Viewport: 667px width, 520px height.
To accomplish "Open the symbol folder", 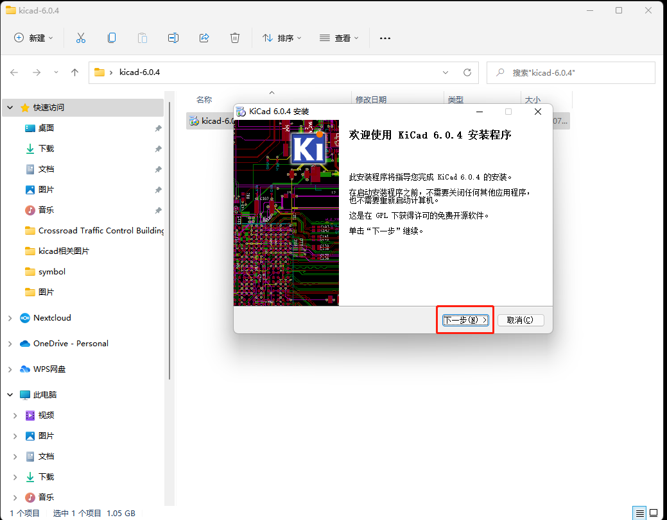I will (x=45, y=271).
